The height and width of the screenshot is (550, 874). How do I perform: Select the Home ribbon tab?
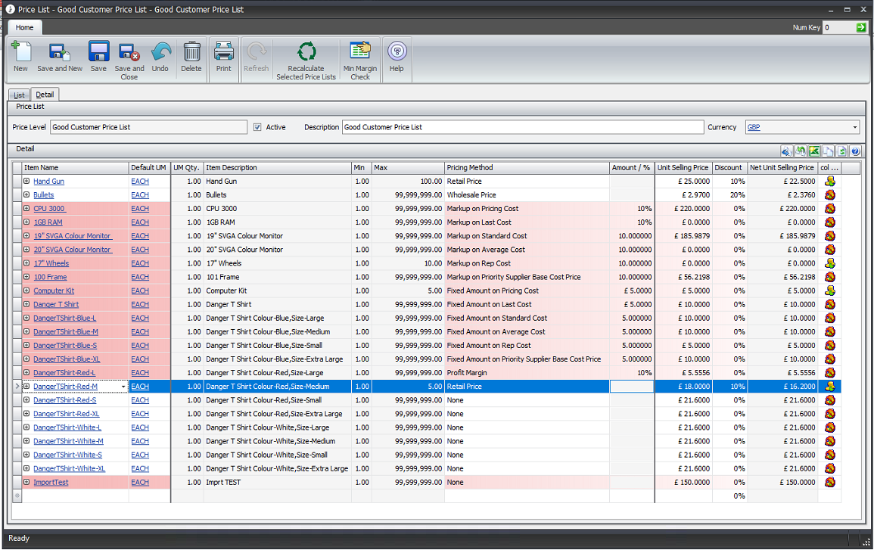click(24, 27)
